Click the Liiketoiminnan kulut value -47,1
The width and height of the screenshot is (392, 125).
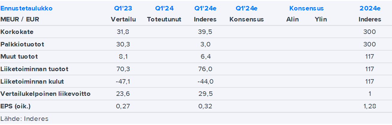click(x=123, y=82)
